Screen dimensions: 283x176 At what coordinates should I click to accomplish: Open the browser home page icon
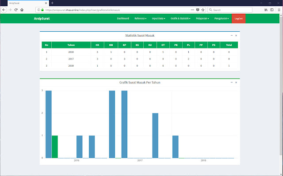point(22,10)
